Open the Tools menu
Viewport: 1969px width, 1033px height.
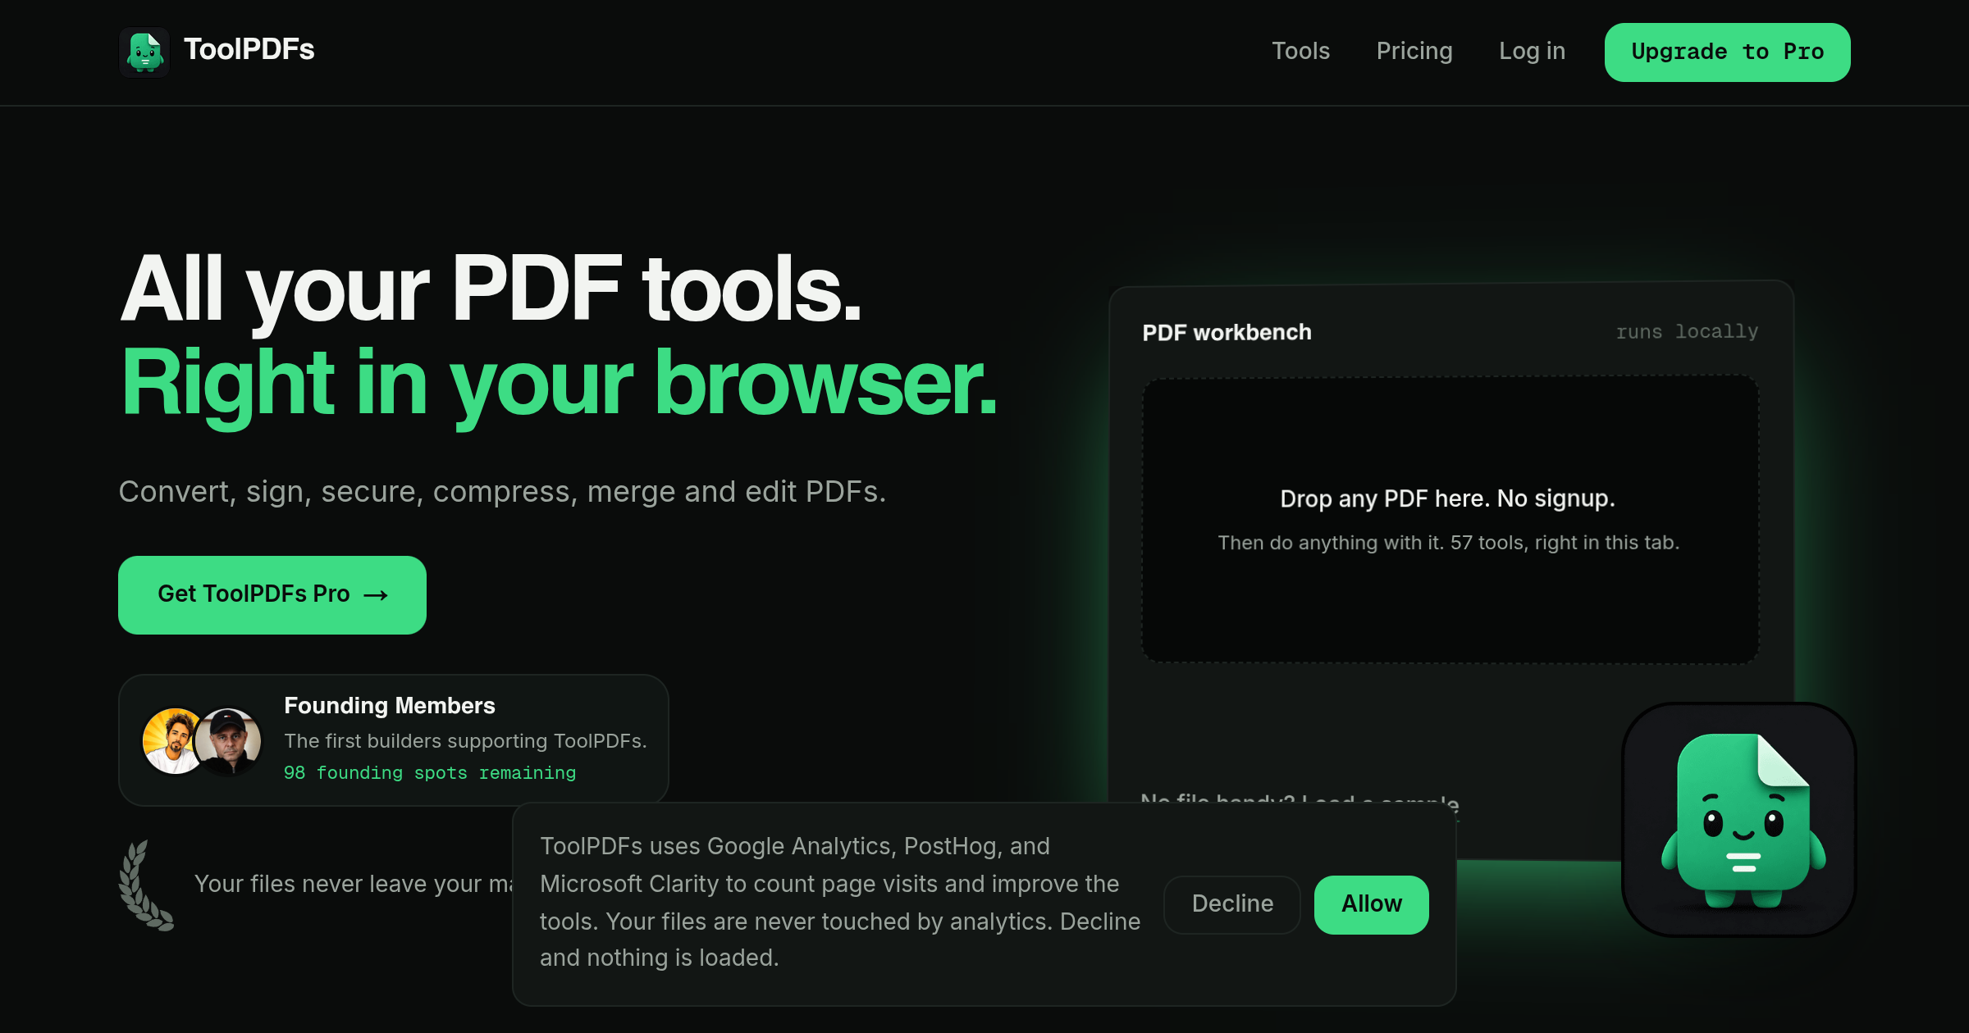1300,51
